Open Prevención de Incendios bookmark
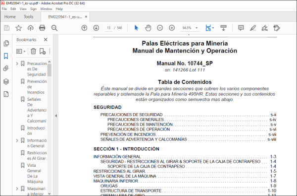This screenshot has height=196, width=297. [x=37, y=87]
